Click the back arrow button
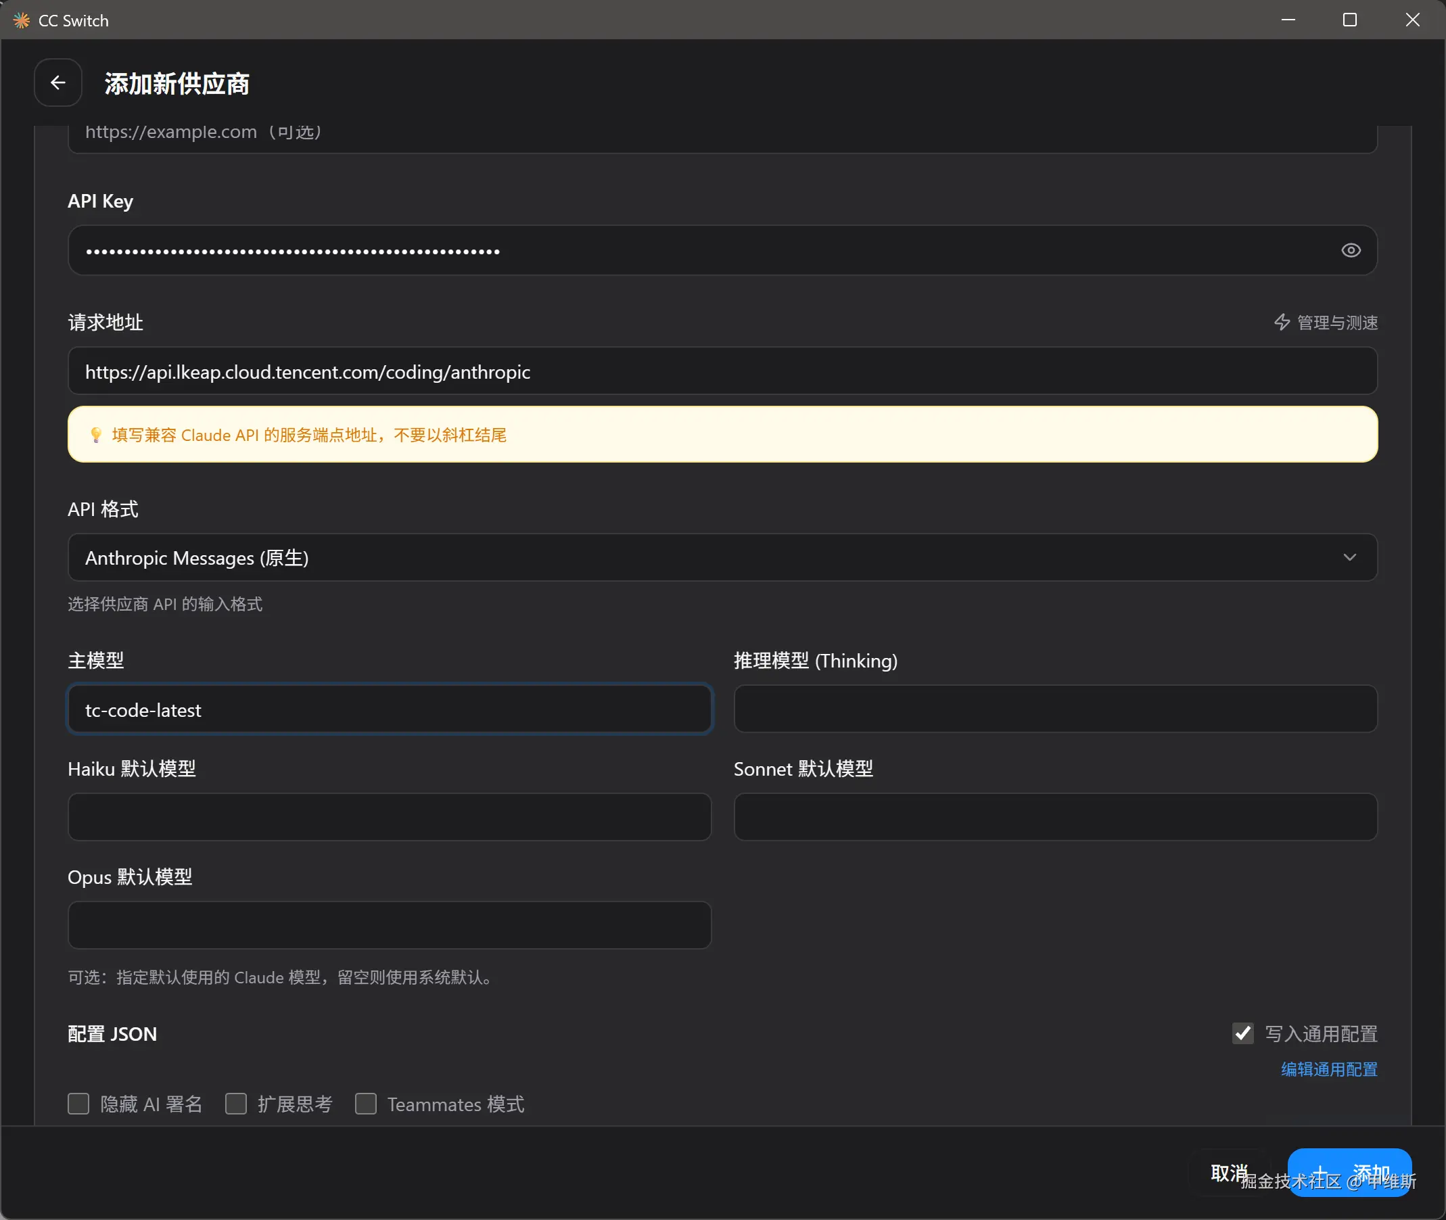 (58, 83)
